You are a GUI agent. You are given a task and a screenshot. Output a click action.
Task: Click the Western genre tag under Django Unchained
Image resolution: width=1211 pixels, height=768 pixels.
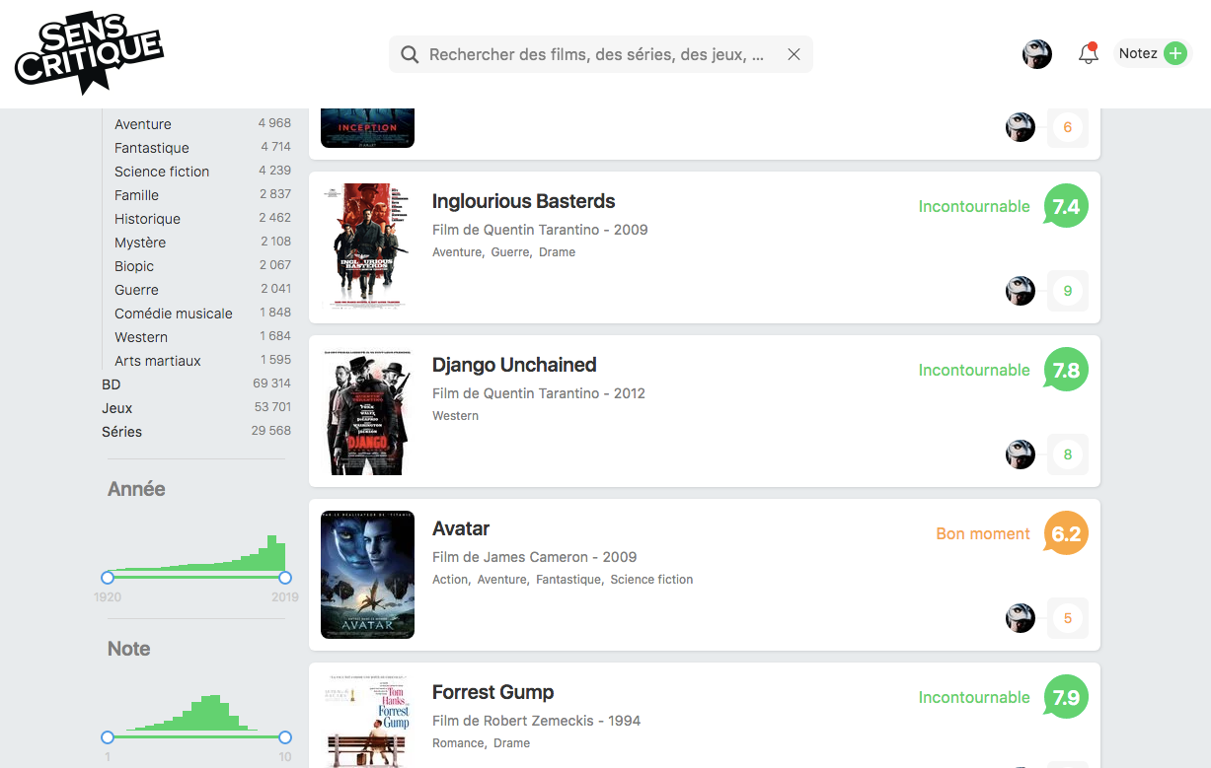[x=455, y=416]
